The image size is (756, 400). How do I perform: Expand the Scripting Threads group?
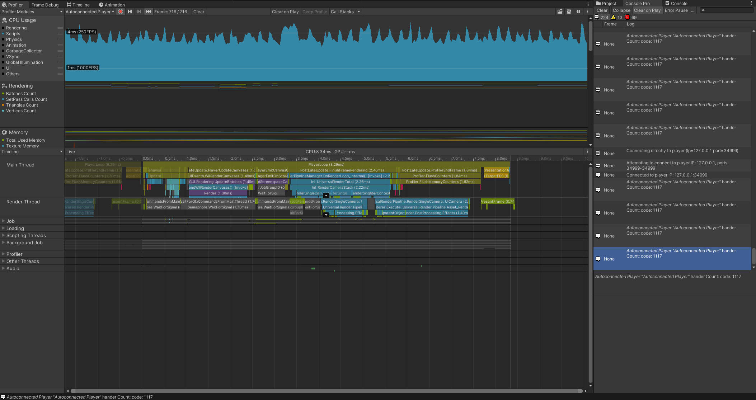[x=4, y=235]
